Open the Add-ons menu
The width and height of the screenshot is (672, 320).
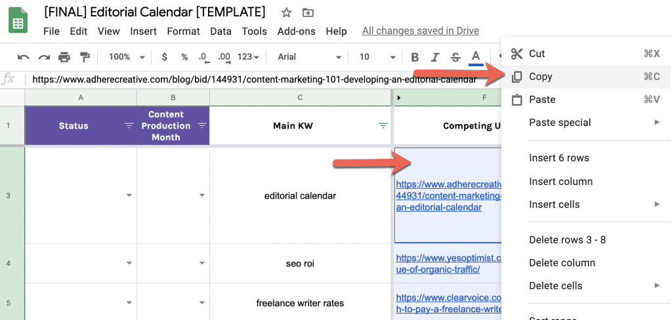pyautogui.click(x=296, y=31)
